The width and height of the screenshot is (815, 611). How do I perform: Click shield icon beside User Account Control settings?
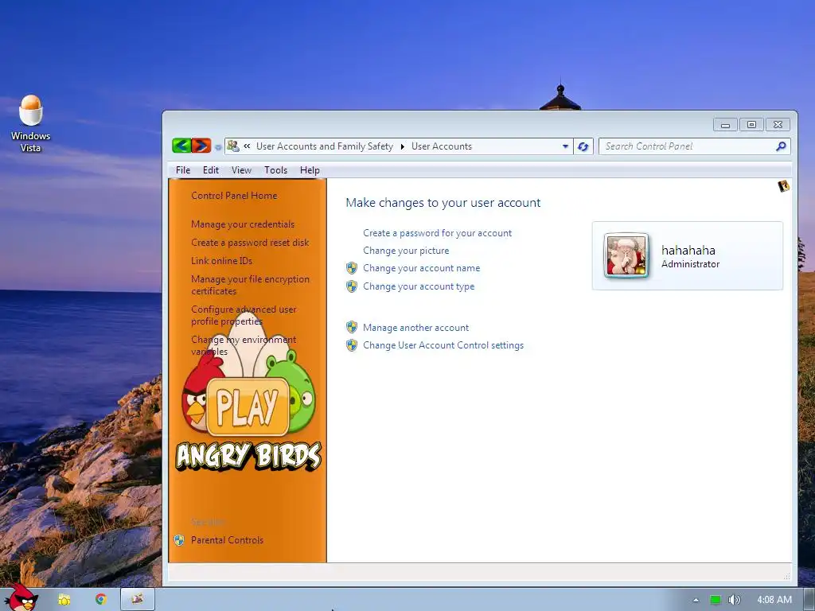pyautogui.click(x=352, y=345)
